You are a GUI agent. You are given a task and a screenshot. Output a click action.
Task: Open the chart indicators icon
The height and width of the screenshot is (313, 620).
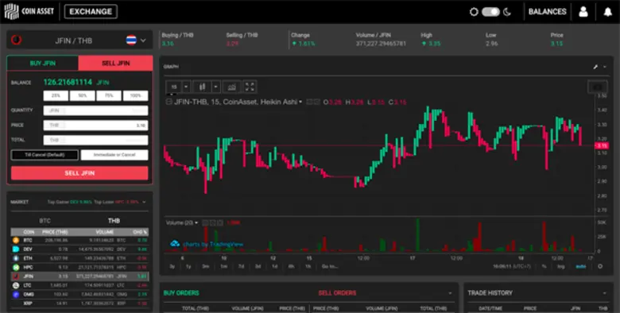[232, 87]
